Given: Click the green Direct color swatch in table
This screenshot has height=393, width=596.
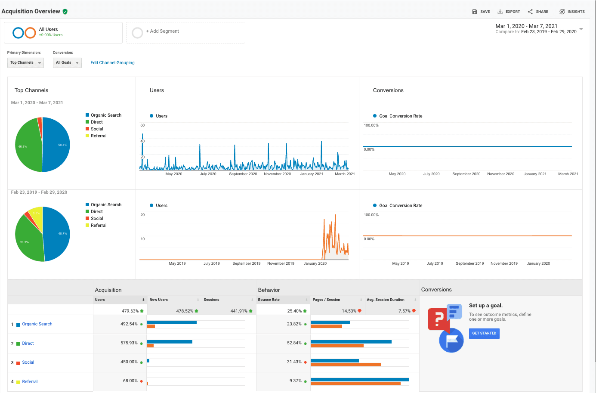Looking at the screenshot, I should 18,344.
